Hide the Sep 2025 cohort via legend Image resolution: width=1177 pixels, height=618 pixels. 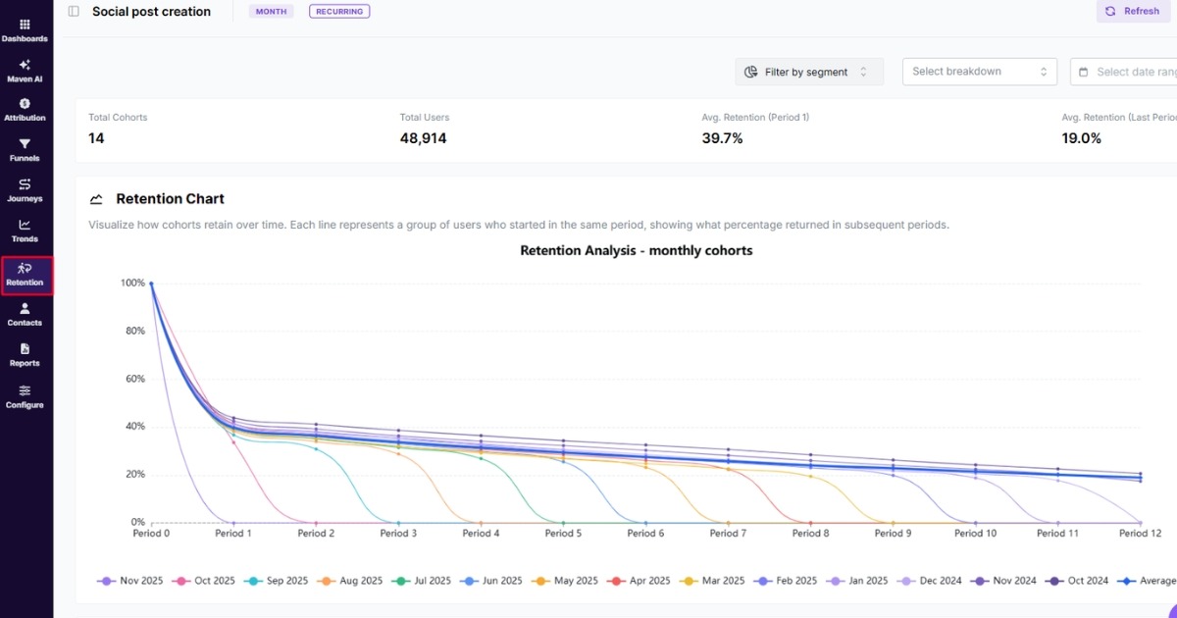[x=276, y=580]
